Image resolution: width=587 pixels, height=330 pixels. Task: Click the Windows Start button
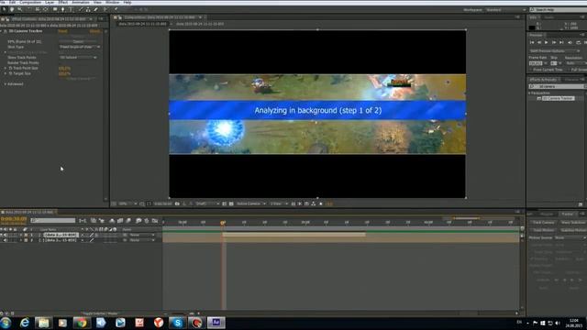coord(6,323)
